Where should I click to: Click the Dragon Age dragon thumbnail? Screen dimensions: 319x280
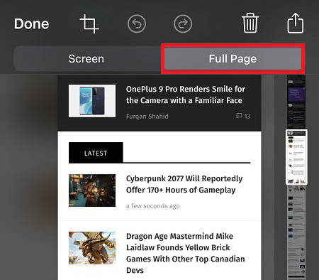click(x=92, y=248)
